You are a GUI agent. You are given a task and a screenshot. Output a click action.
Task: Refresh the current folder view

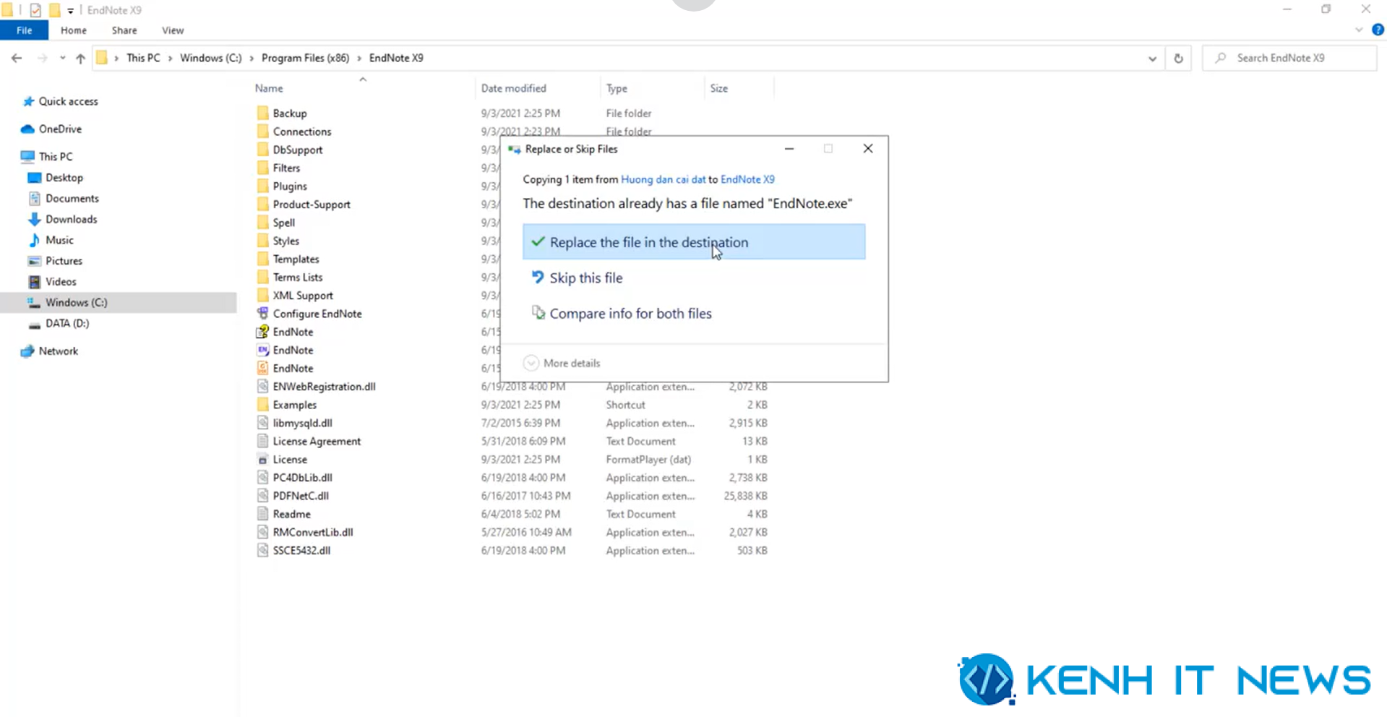[1178, 58]
